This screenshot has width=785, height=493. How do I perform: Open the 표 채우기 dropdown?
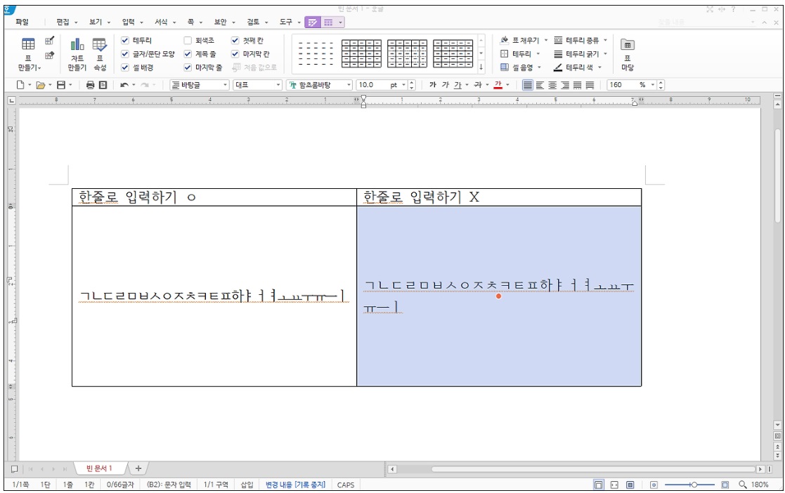point(545,40)
